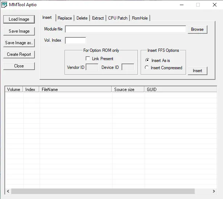
Task: Click the MMTool Aptio app icon
Action: coord(4,5)
